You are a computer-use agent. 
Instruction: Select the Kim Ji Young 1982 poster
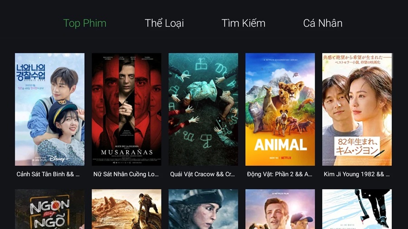pyautogui.click(x=357, y=110)
